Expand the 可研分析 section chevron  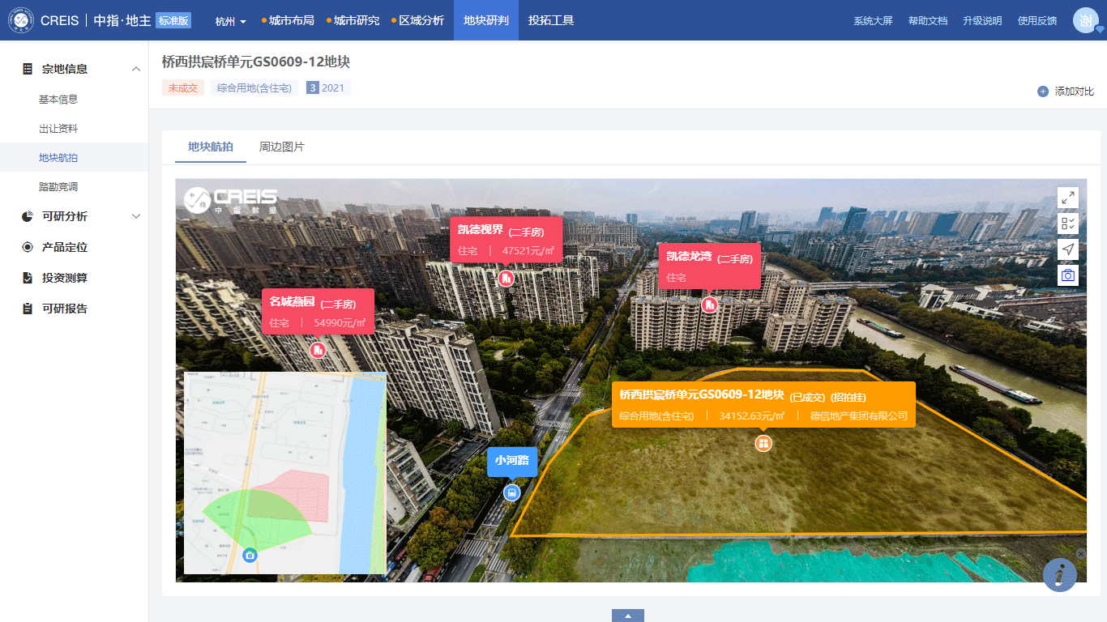(x=136, y=216)
